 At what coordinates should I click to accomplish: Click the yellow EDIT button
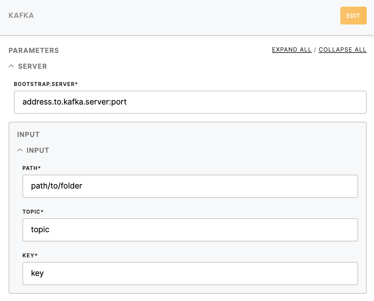(353, 16)
